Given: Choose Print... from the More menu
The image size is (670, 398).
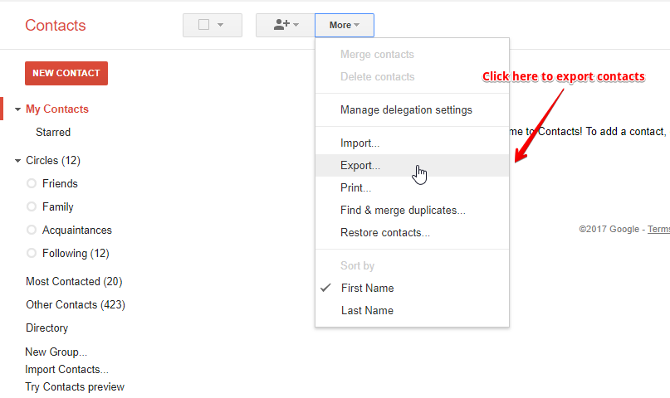Looking at the screenshot, I should 412,187.
